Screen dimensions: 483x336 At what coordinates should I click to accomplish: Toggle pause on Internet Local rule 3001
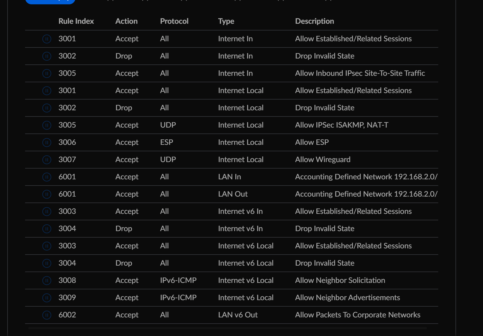coord(47,91)
